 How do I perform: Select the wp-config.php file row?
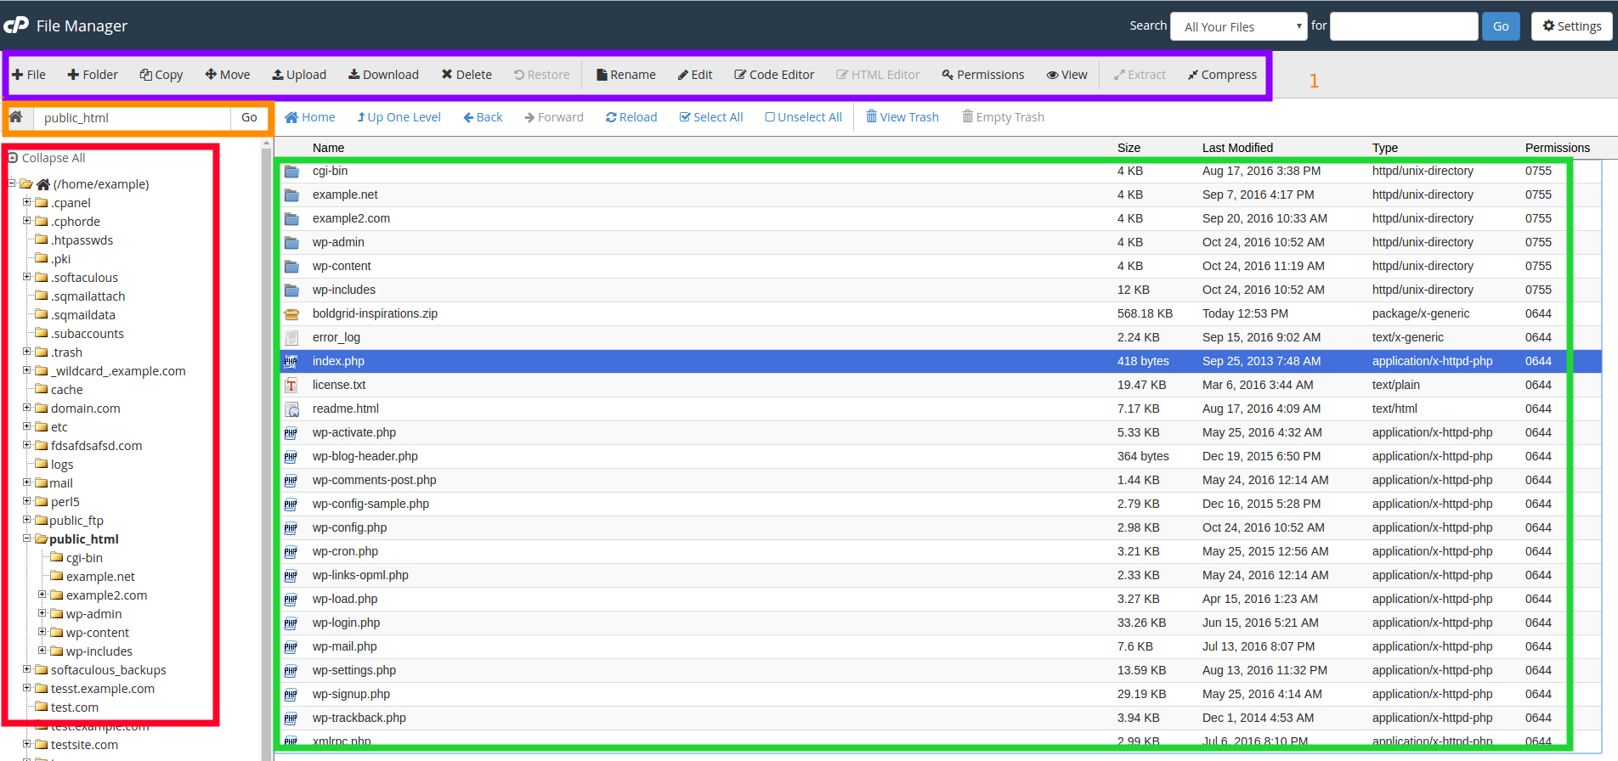click(x=349, y=527)
